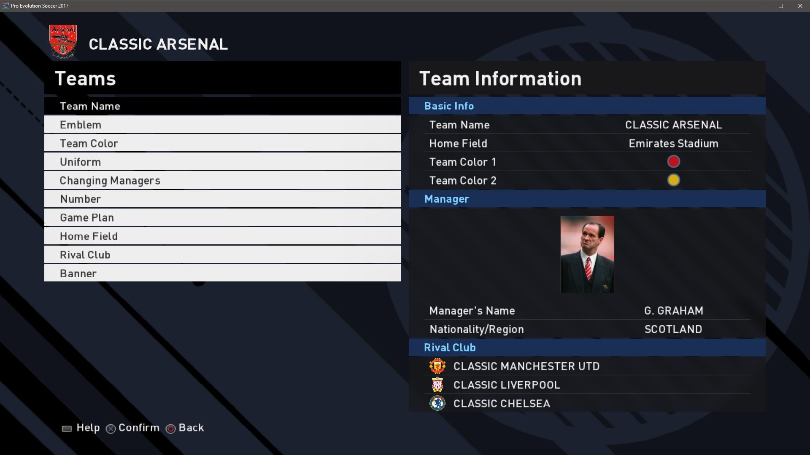Click the Back circle button icon
The image size is (810, 455).
[x=170, y=428]
